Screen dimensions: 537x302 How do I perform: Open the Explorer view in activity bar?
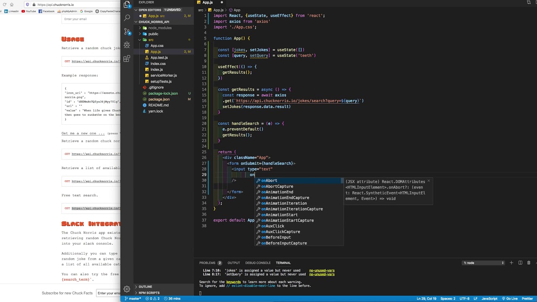127,5
